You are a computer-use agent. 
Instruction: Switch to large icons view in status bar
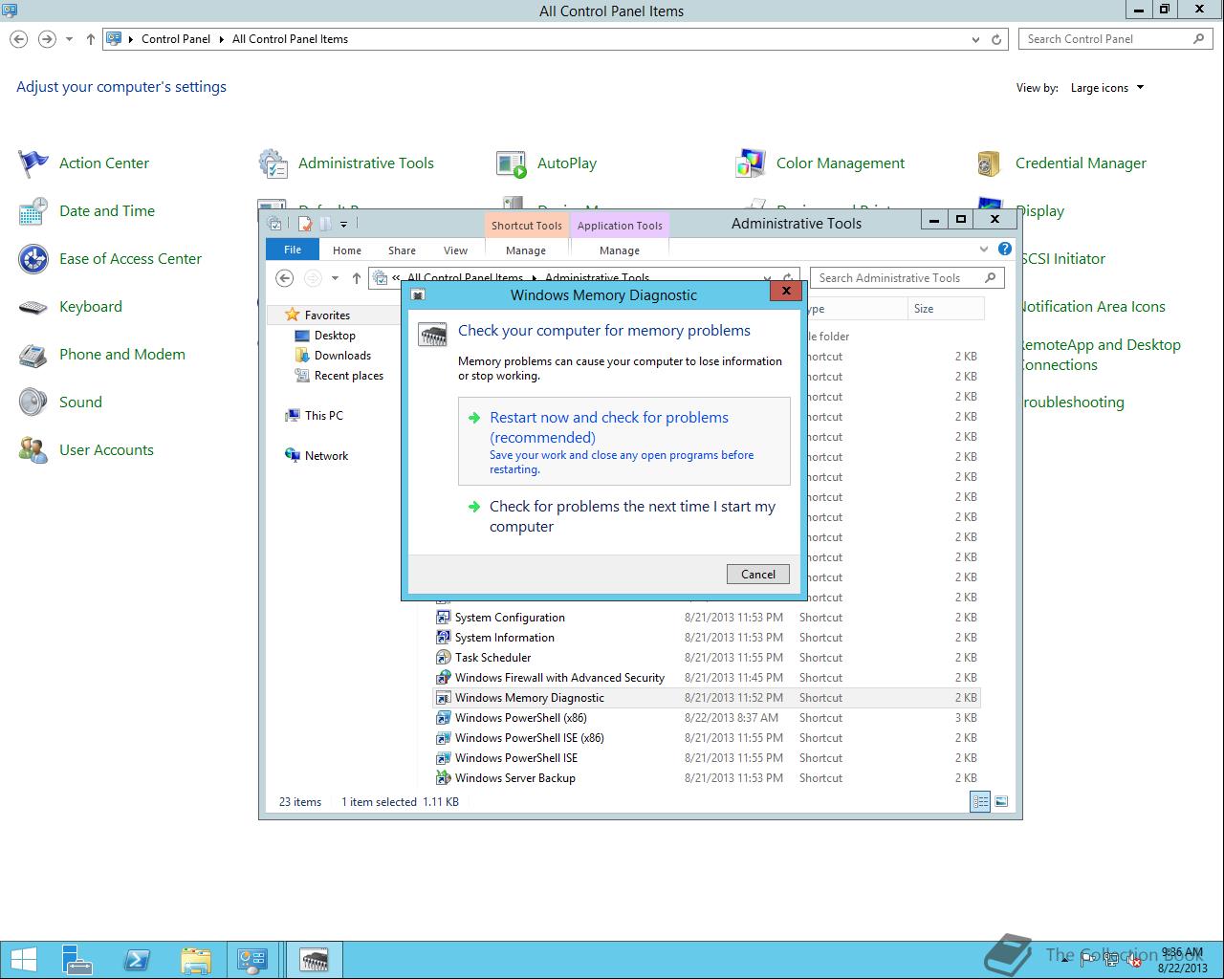(1001, 802)
